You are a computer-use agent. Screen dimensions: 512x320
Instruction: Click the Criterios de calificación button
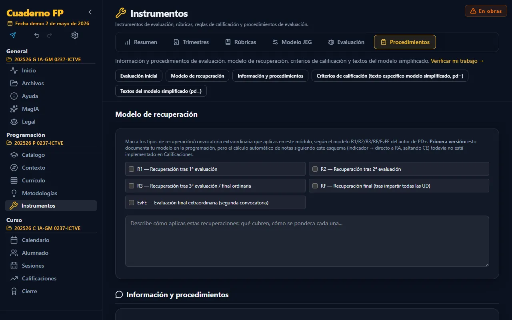[x=390, y=76]
